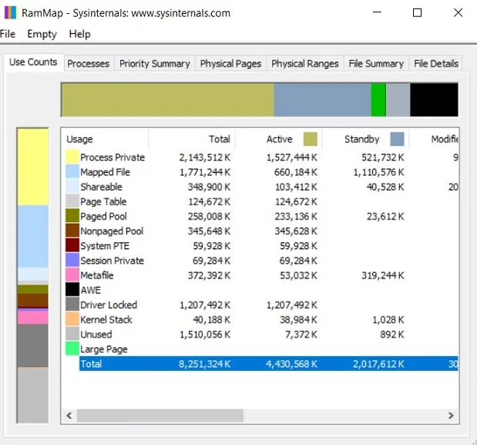Open the Help menu

point(79,34)
